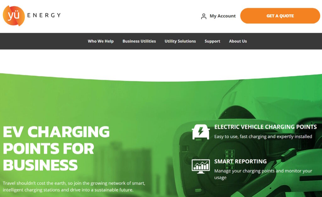
Task: Click the ENERGY wordmark text
Action: click(x=44, y=15)
